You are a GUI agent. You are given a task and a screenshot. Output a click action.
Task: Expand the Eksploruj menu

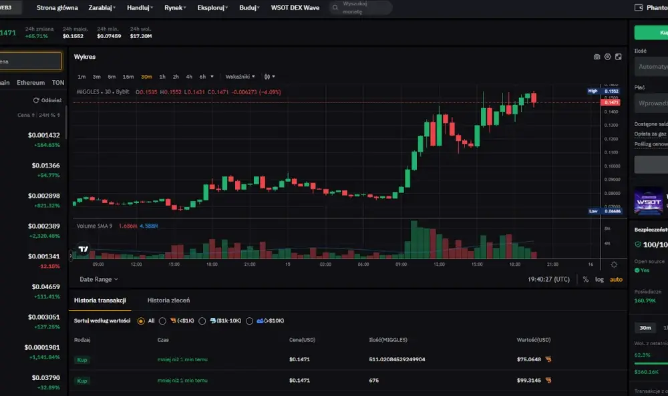tap(212, 7)
